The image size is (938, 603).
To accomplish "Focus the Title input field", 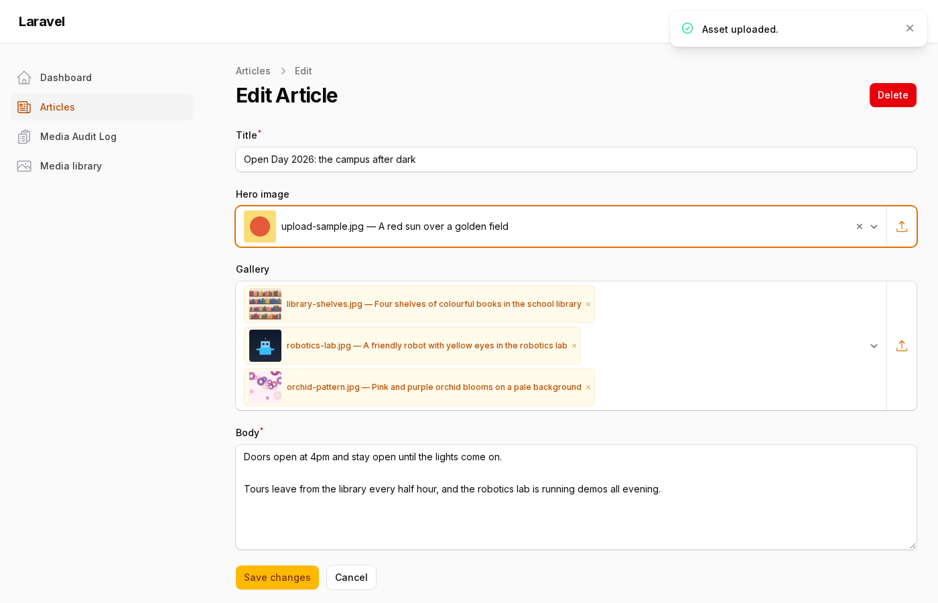I will click(576, 159).
